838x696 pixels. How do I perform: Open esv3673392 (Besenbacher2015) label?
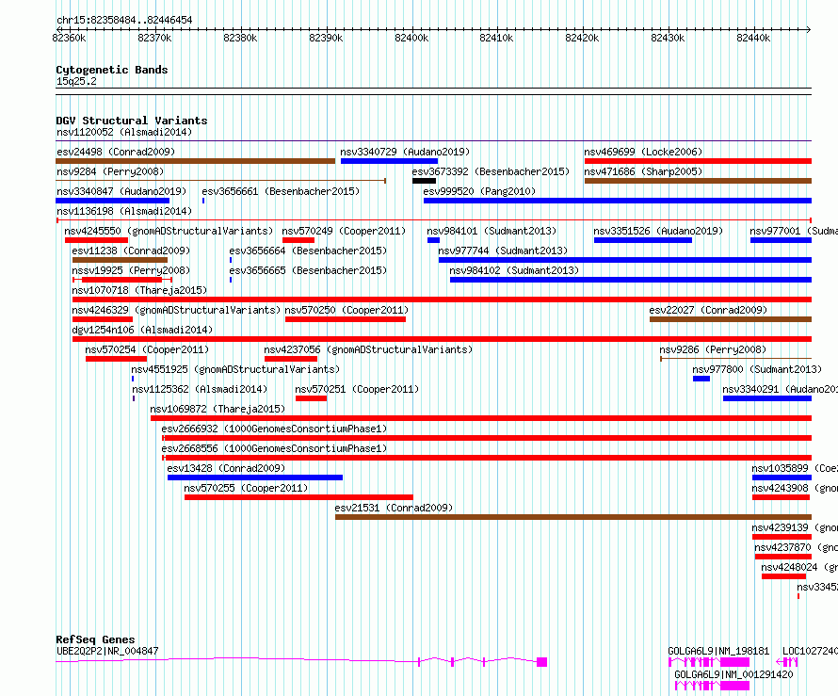point(491,171)
